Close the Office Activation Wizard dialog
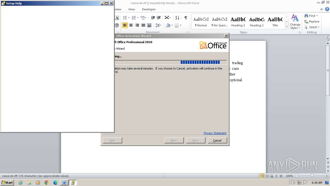The image size is (330, 186). pos(226,36)
